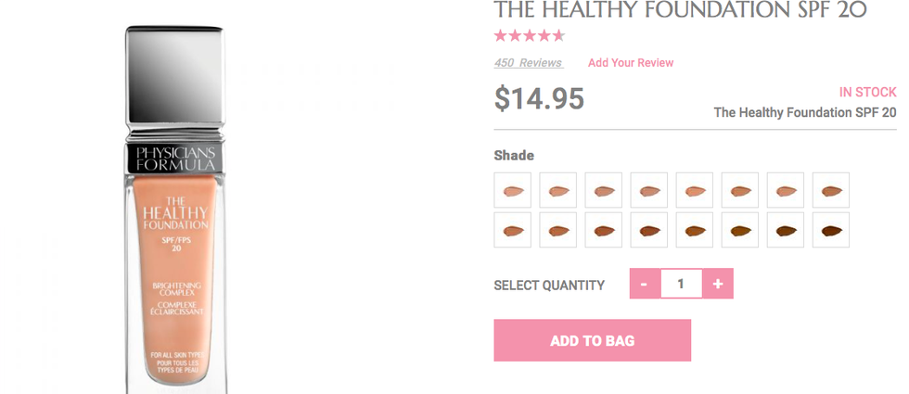Choose the fourth shade swatch in bottom row

click(649, 230)
